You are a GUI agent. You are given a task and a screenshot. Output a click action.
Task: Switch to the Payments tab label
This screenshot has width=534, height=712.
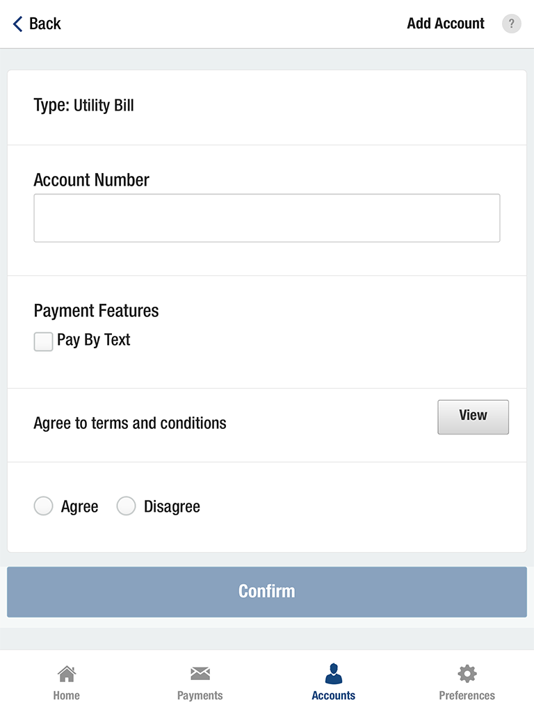[200, 695]
